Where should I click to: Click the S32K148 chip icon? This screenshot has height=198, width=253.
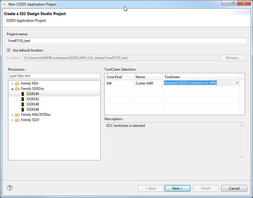(23, 104)
